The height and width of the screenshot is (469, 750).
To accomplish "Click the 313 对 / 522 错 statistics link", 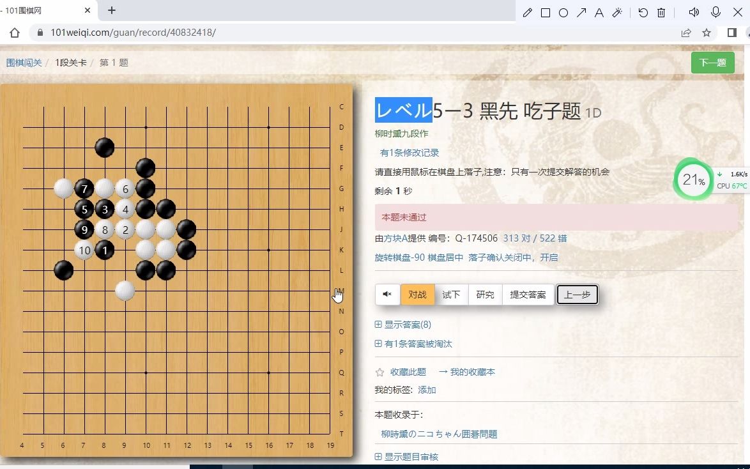I will (x=535, y=238).
